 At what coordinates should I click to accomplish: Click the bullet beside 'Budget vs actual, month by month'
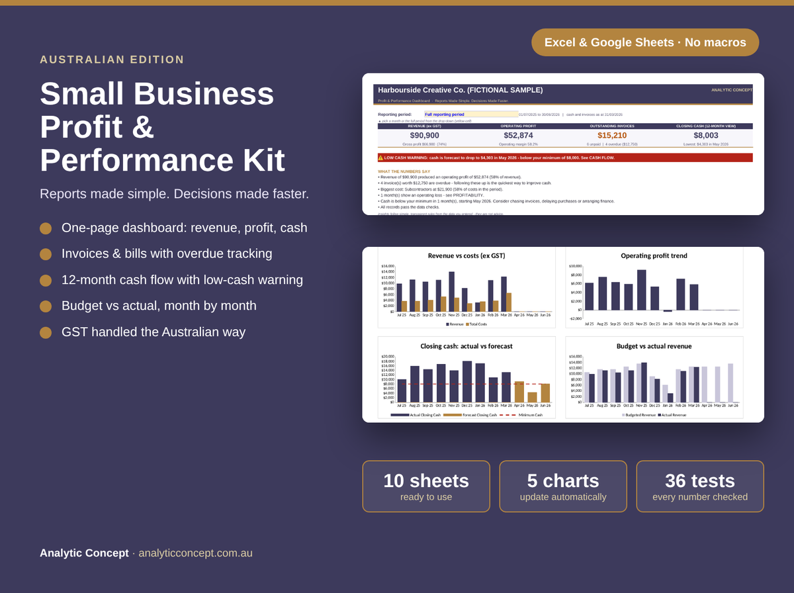[x=46, y=306]
